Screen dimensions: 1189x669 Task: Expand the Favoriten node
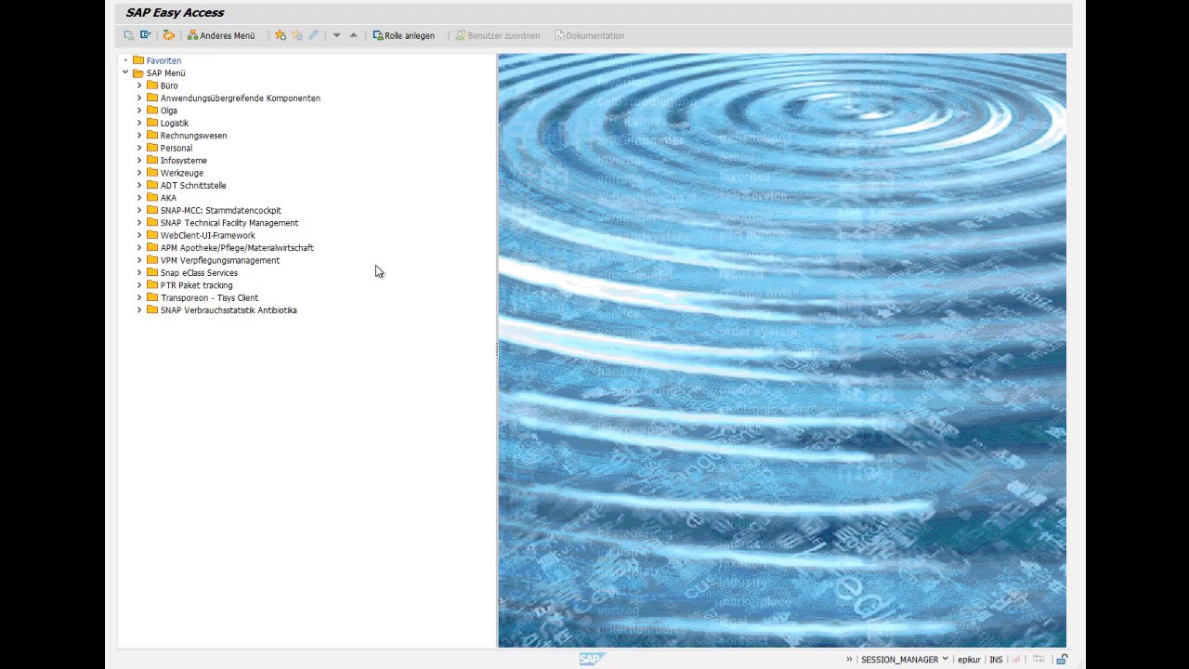click(x=125, y=60)
